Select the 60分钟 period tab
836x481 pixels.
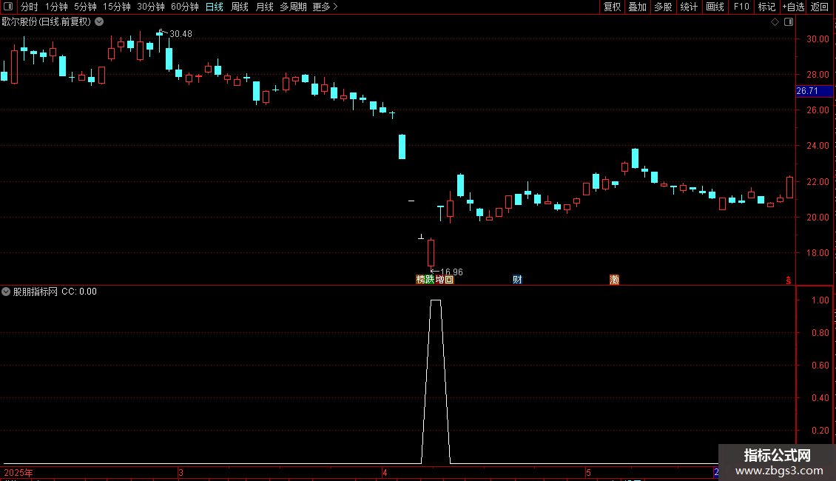coord(184,7)
